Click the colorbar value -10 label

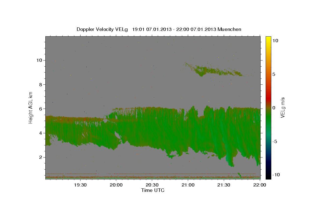[276, 175]
